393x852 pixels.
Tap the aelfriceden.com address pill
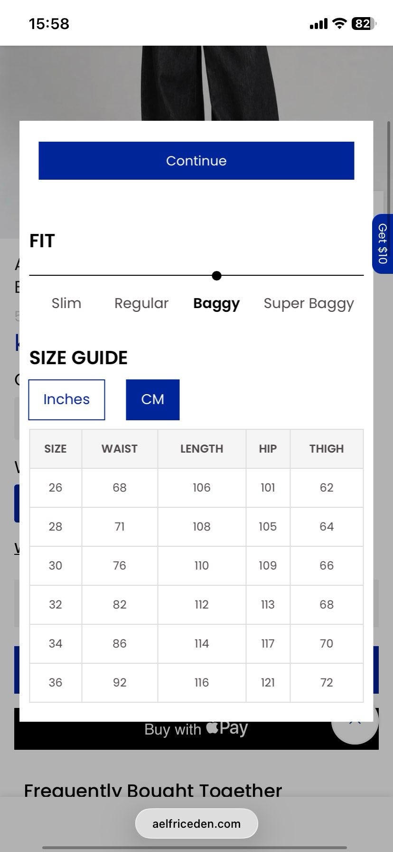[196, 823]
